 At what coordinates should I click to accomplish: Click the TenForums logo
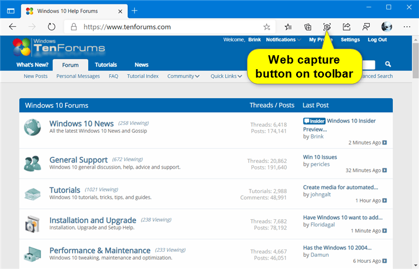(x=59, y=47)
